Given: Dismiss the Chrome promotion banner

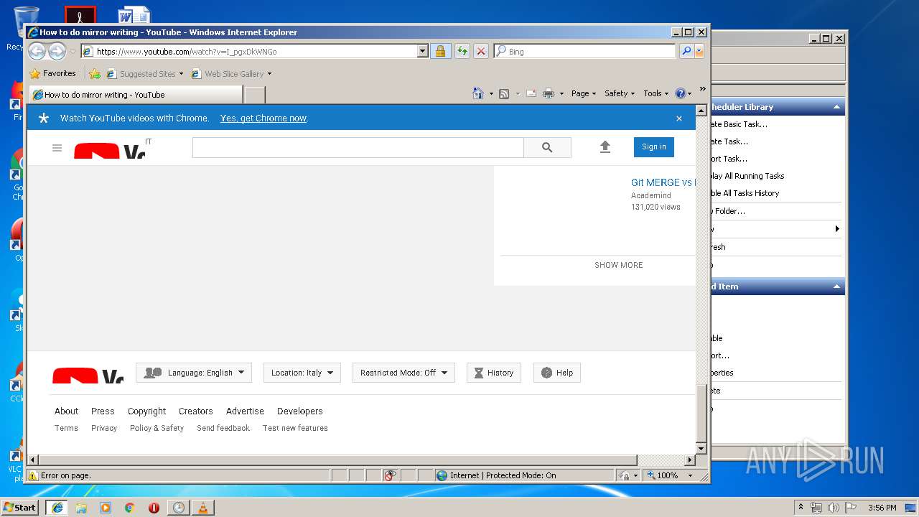Looking at the screenshot, I should 679,118.
